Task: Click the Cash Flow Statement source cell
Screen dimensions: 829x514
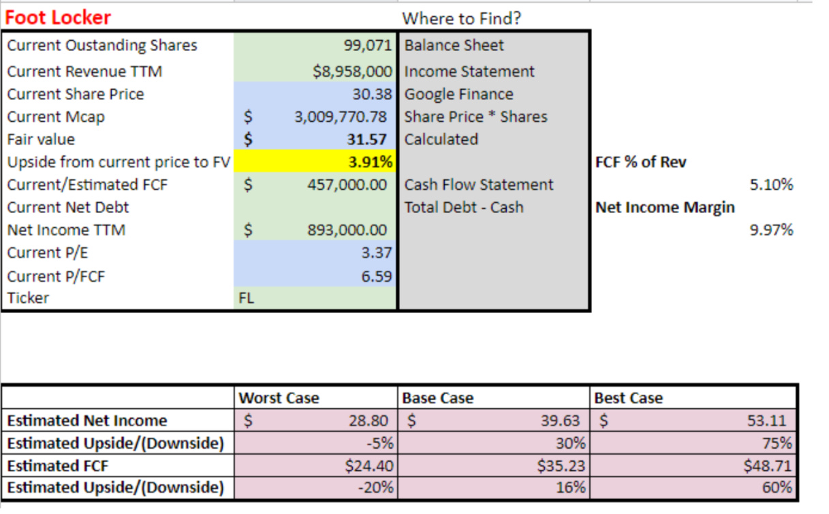Action: tap(494, 184)
